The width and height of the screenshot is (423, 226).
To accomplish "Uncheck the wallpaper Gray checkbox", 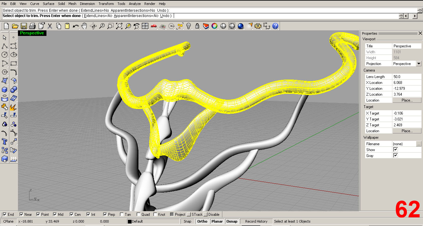I will (x=395, y=155).
